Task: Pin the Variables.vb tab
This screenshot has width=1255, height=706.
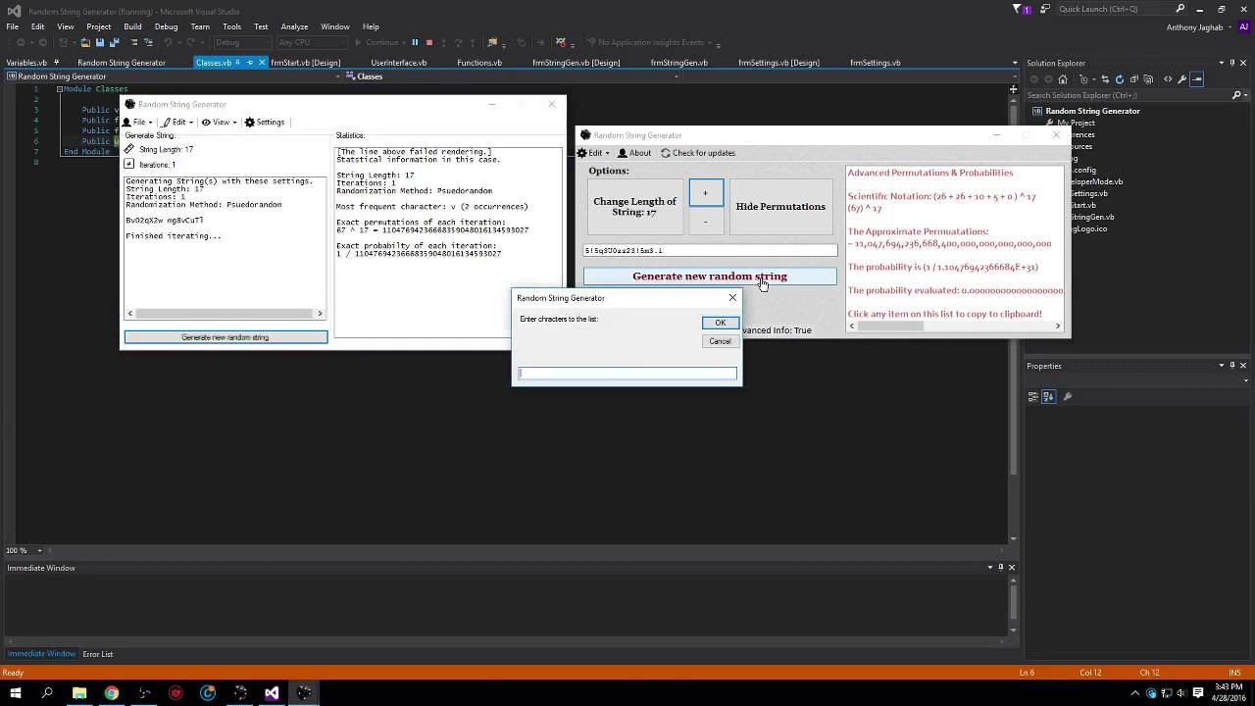Action: 55,63
